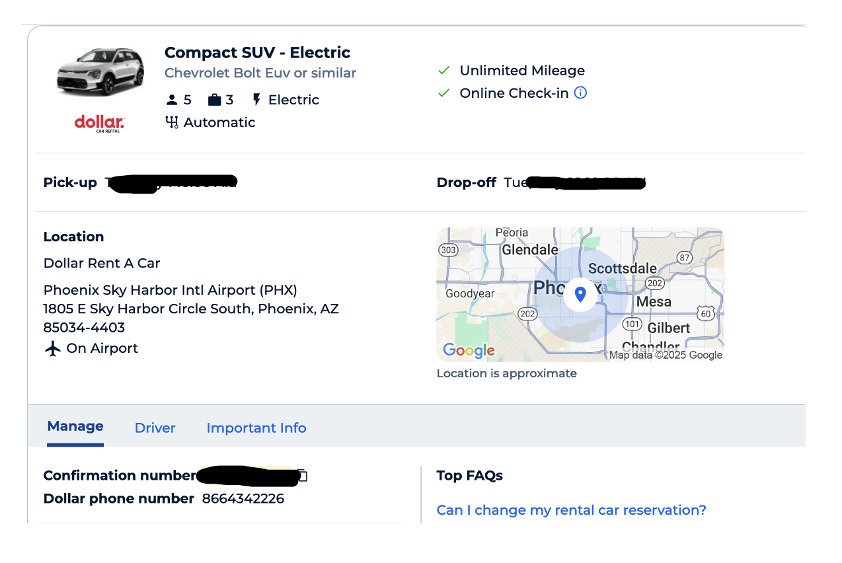Click the On Airport airplane icon
Screen dimensions: 842x563
[x=52, y=349]
